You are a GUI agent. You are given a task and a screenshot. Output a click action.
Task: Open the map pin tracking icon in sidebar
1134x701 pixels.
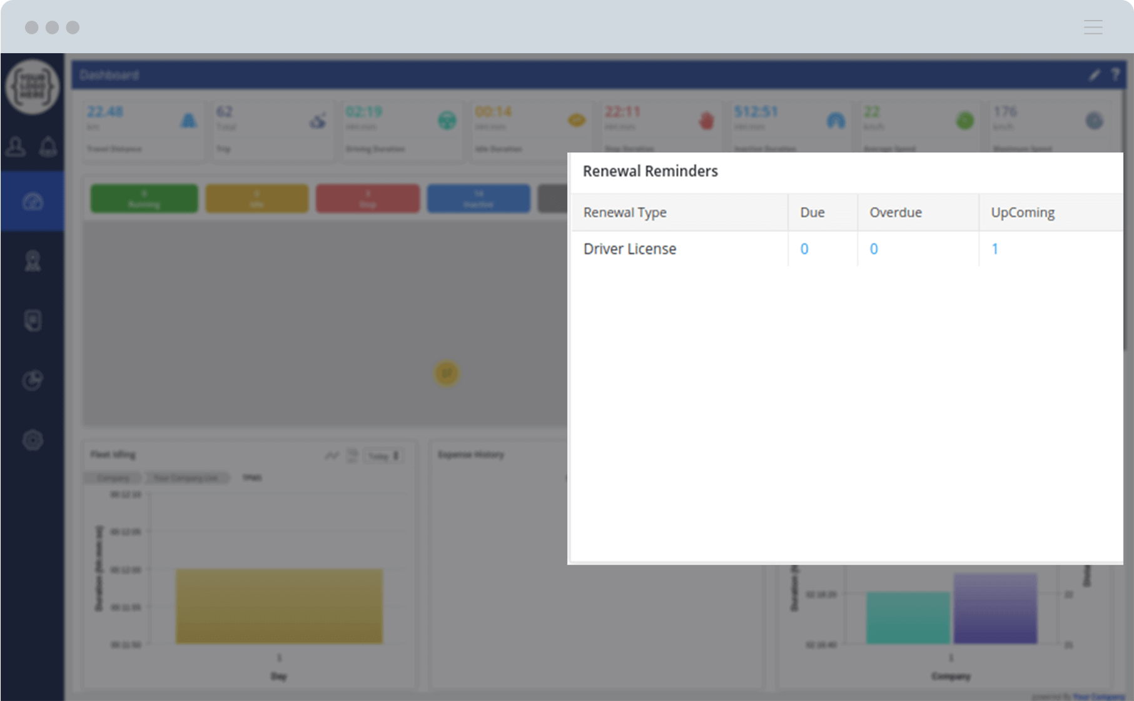pos(33,261)
